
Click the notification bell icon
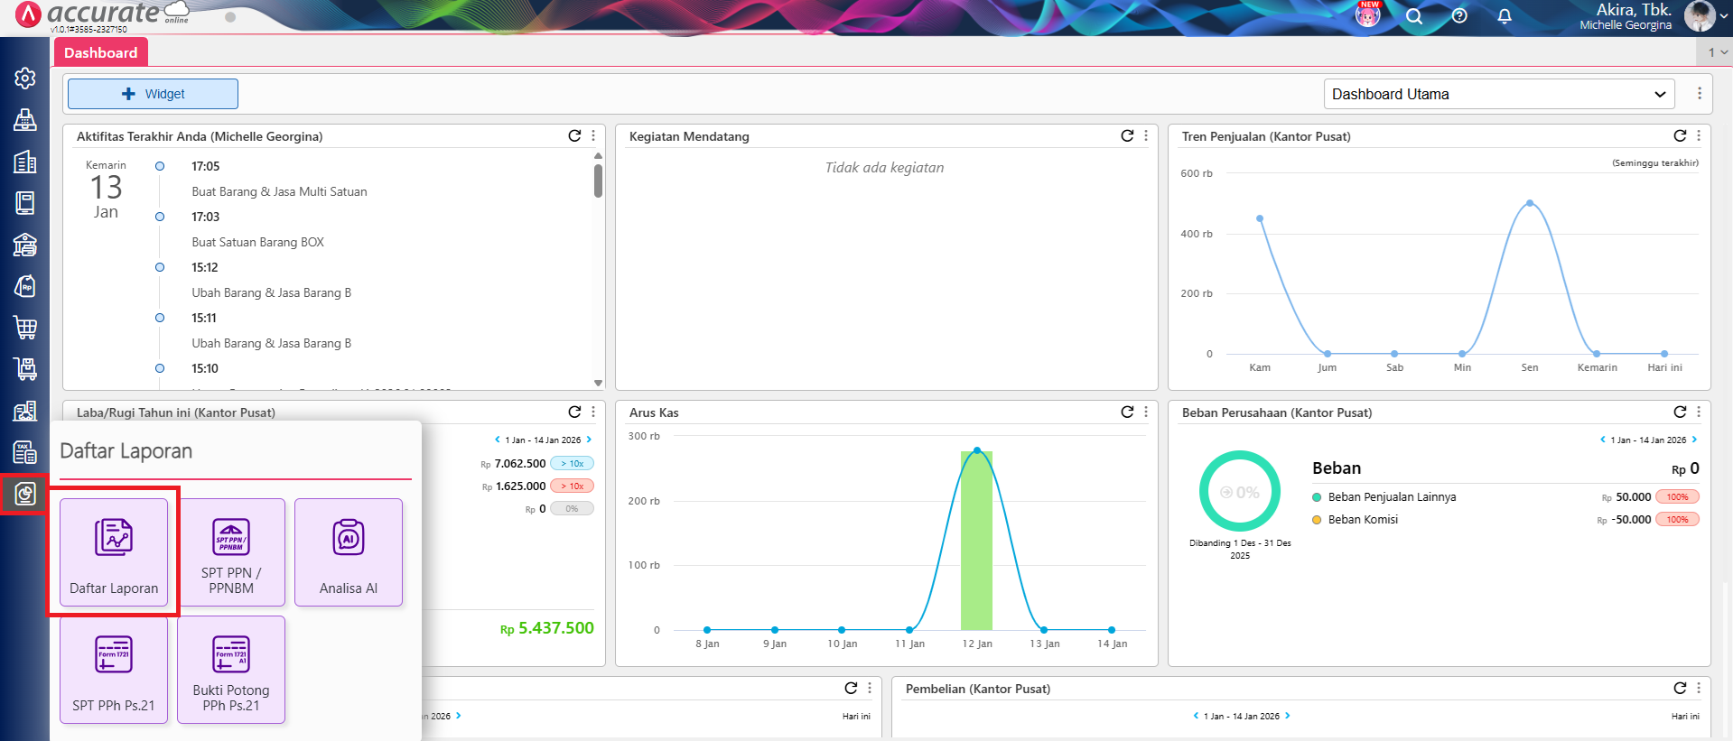tap(1505, 16)
